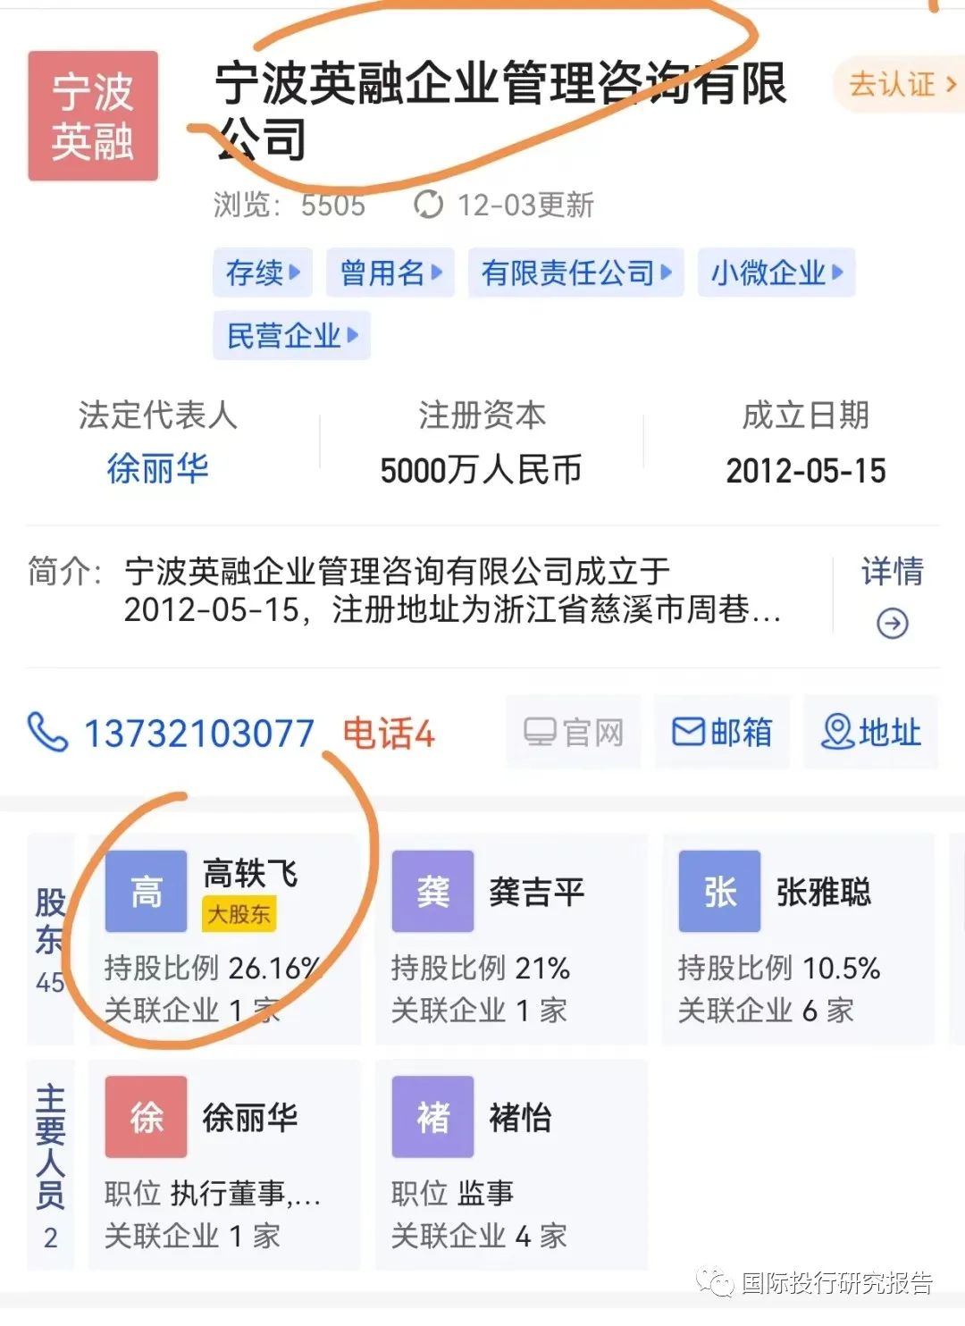Viewport: 965px width, 1326px height.
Task: Expand the 曾用名 tag
Action: click(390, 273)
